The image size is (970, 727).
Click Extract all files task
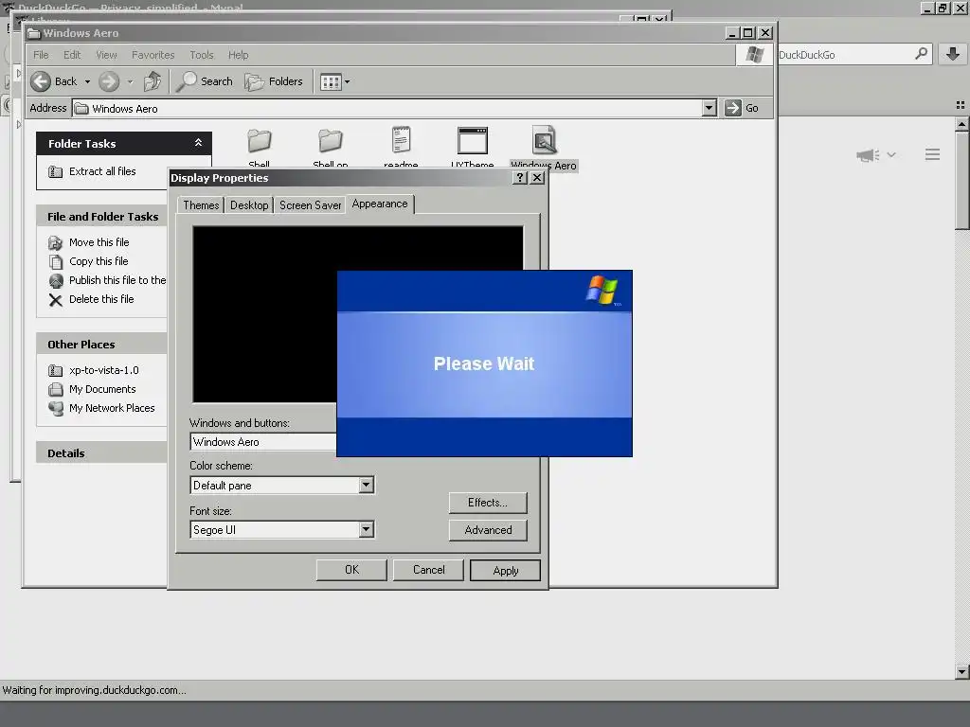point(102,171)
